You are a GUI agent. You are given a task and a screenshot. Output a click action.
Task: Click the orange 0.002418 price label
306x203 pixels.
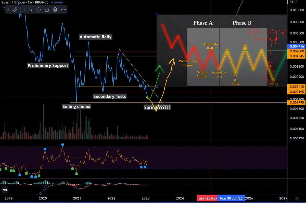pos(296,87)
